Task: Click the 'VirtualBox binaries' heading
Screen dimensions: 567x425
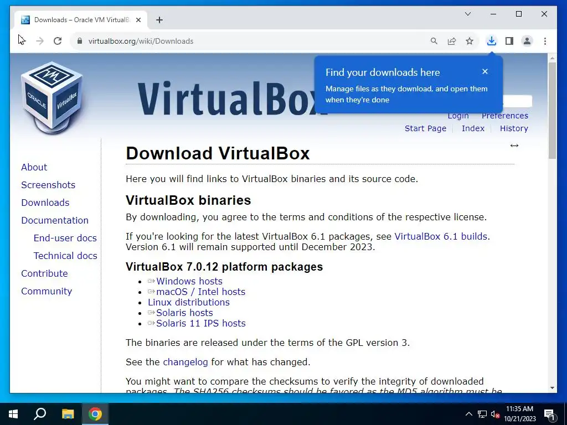Action: tap(188, 200)
